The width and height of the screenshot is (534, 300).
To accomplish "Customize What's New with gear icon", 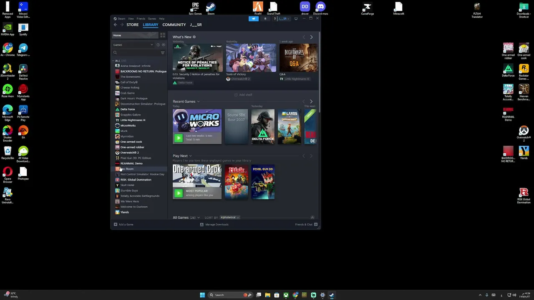I will 194,37.
